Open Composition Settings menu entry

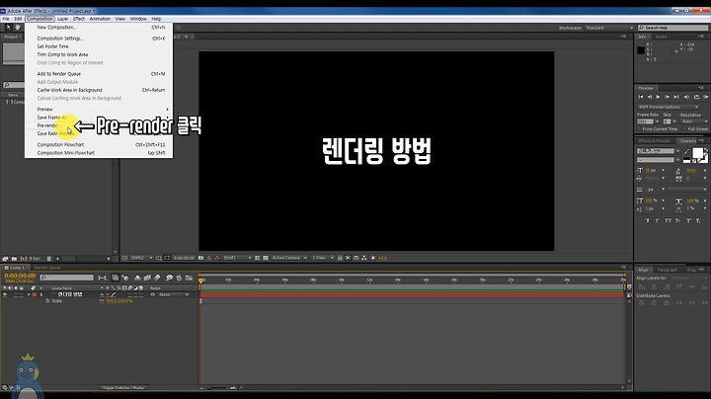(x=99, y=39)
